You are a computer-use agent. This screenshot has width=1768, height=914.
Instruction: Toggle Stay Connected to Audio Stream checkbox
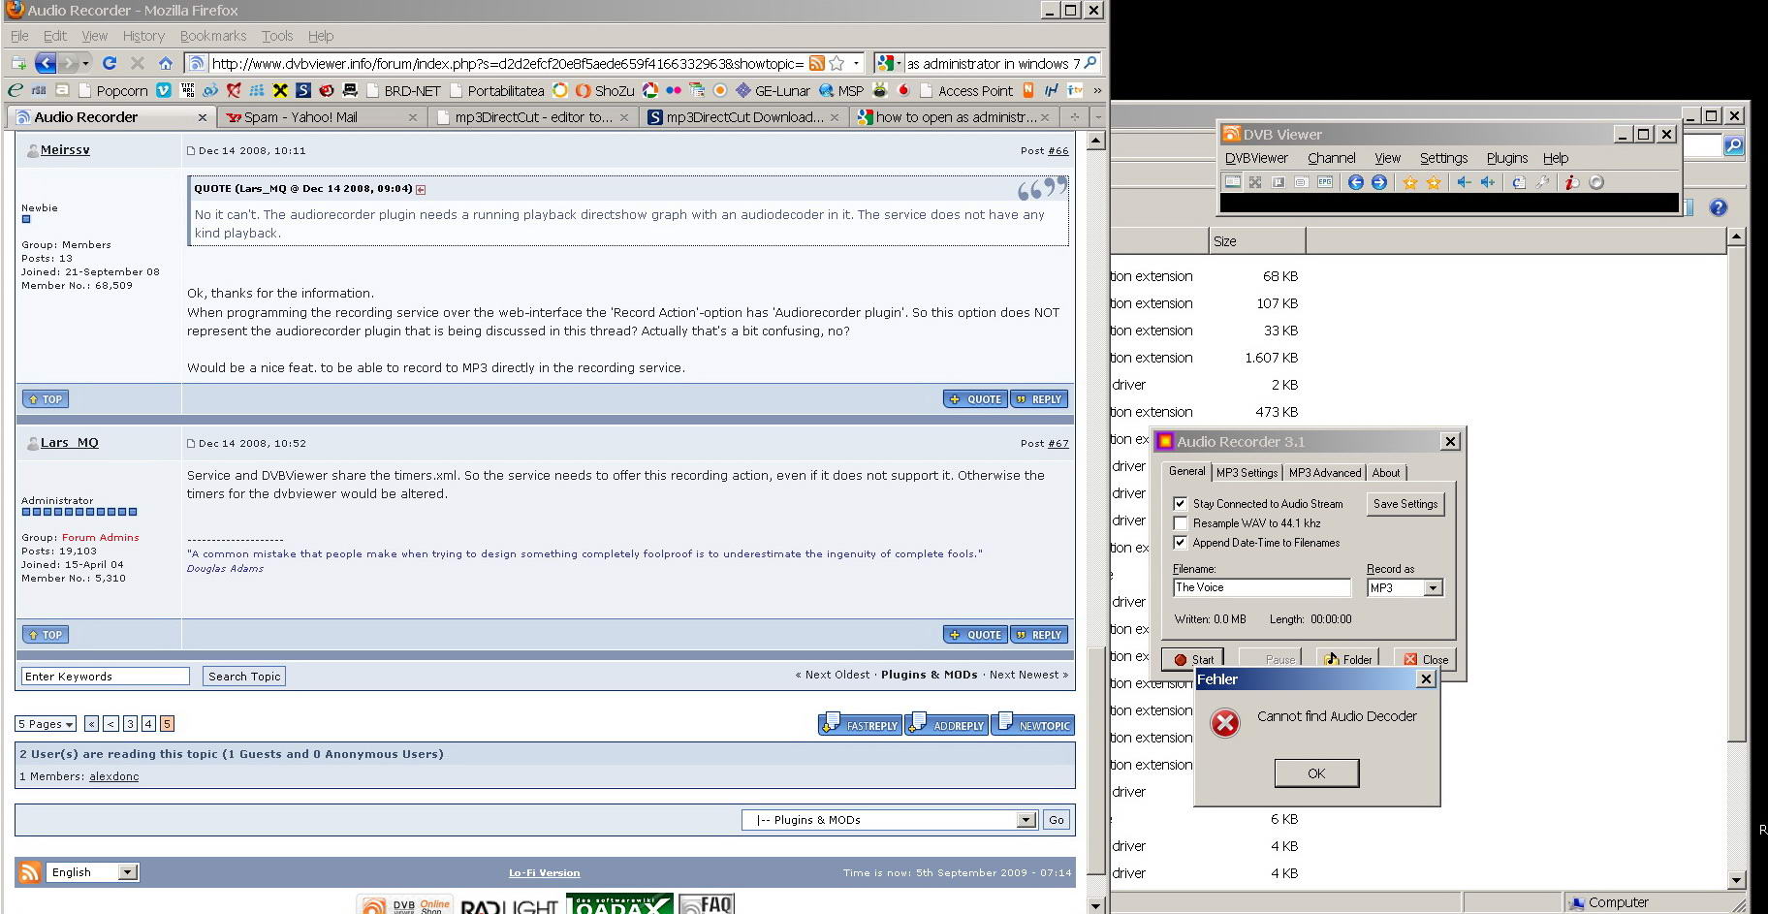[x=1181, y=504]
